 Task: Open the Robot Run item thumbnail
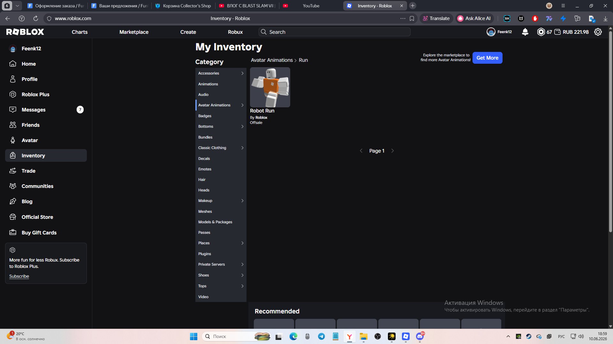pos(270,87)
